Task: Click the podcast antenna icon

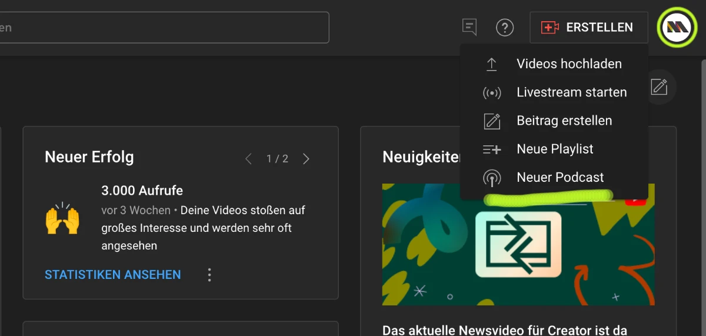Action: (492, 178)
